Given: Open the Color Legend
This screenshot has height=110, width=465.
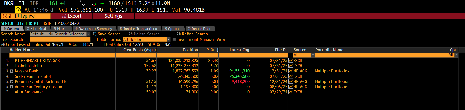Looking at the screenshot, I should coord(16,44).
